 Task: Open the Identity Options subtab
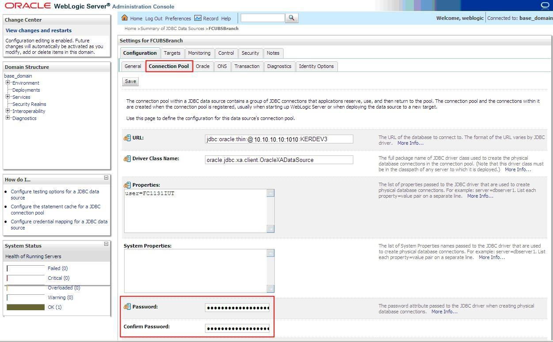tap(316, 66)
